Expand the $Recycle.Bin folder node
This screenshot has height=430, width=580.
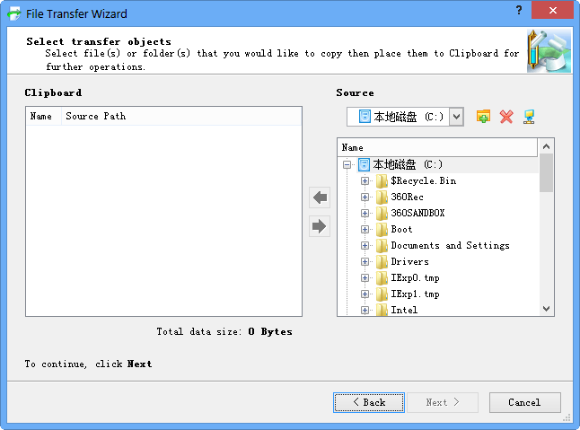[x=365, y=181]
